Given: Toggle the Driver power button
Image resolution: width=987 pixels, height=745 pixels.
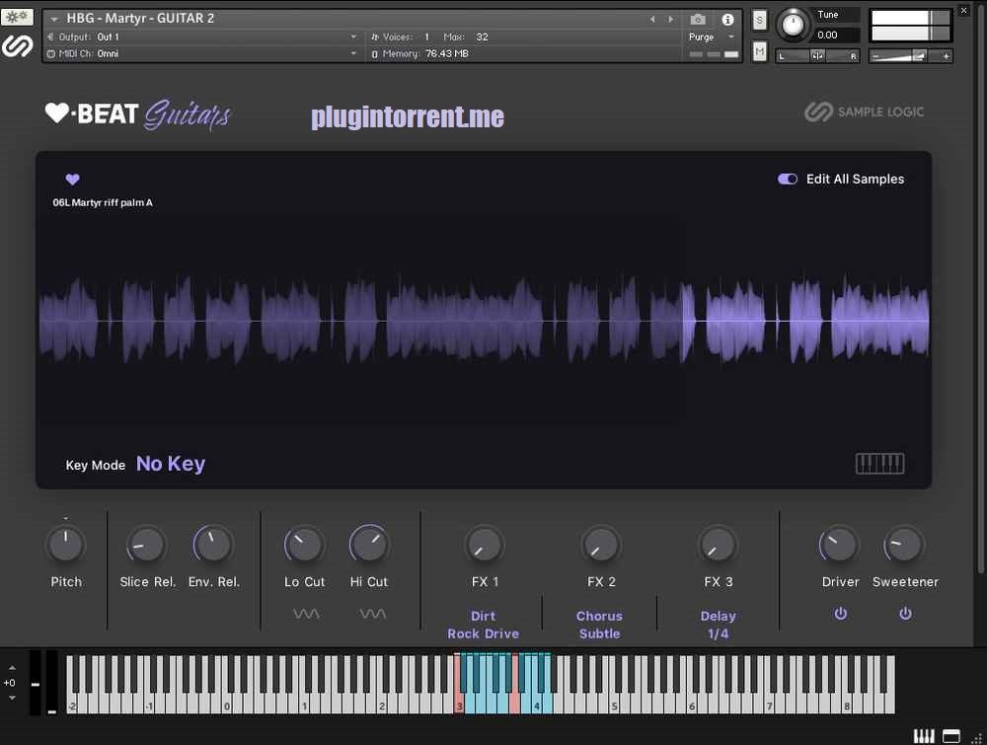Looking at the screenshot, I should pyautogui.click(x=840, y=614).
